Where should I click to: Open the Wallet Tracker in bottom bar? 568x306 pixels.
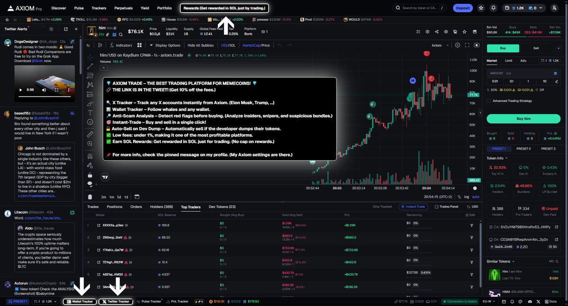point(80,301)
